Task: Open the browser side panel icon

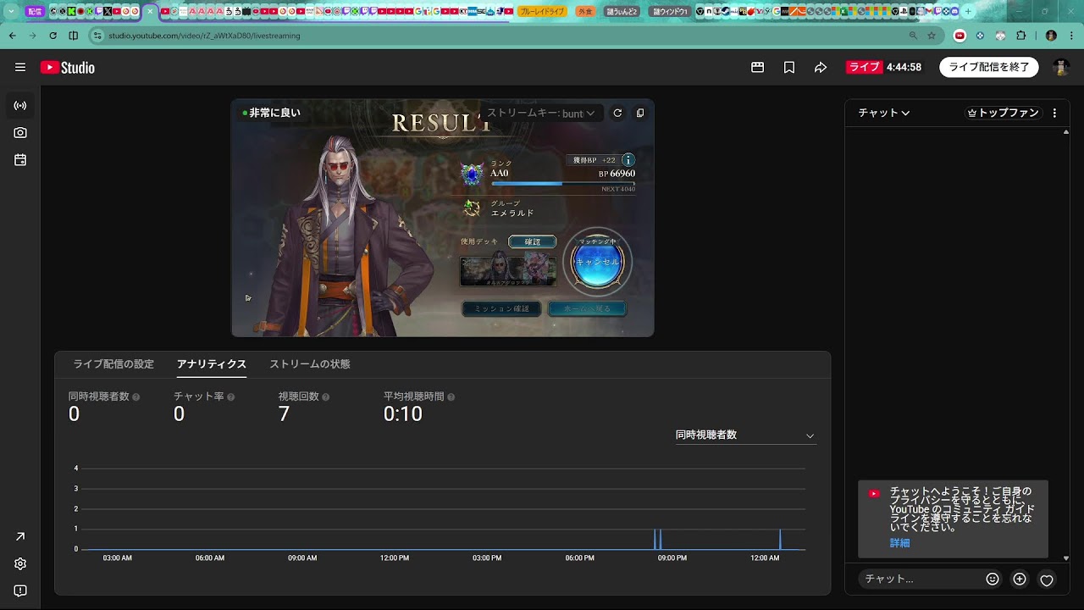Action: (73, 36)
